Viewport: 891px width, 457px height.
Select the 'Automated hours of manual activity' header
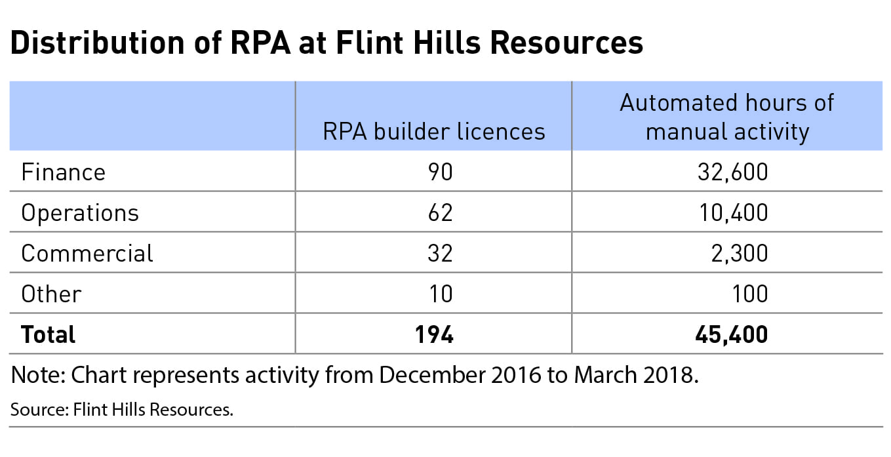pyautogui.click(x=727, y=117)
